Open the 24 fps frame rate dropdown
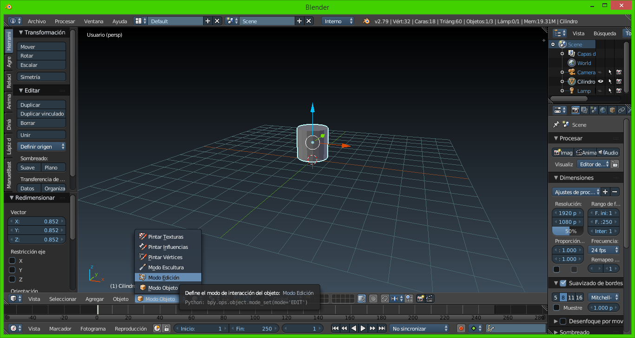The height and width of the screenshot is (338, 635). 604,250
